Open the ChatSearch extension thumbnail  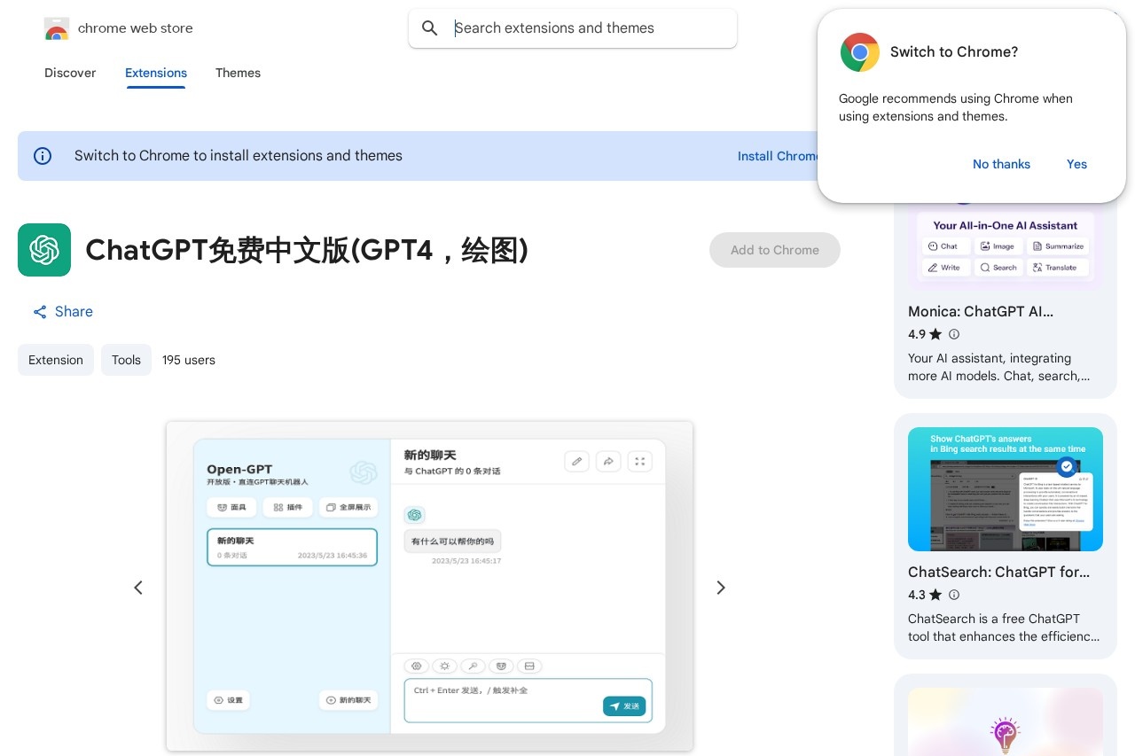[1005, 489]
